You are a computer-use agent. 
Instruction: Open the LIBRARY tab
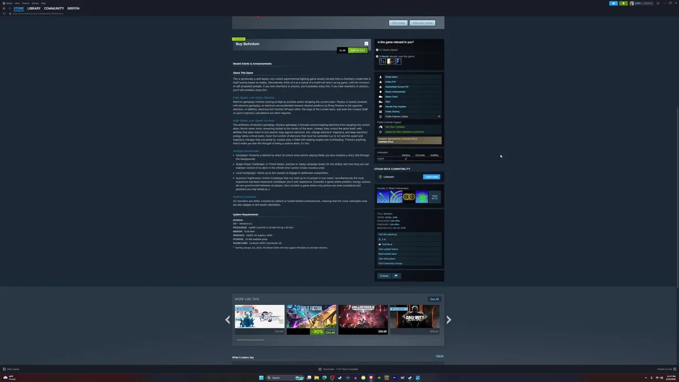(34, 8)
